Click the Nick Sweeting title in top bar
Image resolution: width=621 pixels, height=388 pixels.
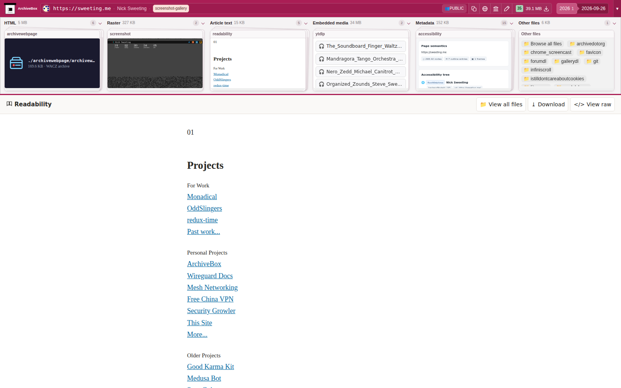coord(132,9)
